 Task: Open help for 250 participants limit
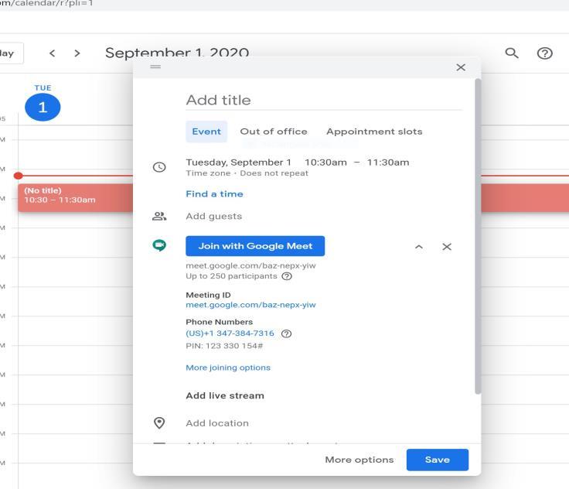(287, 276)
